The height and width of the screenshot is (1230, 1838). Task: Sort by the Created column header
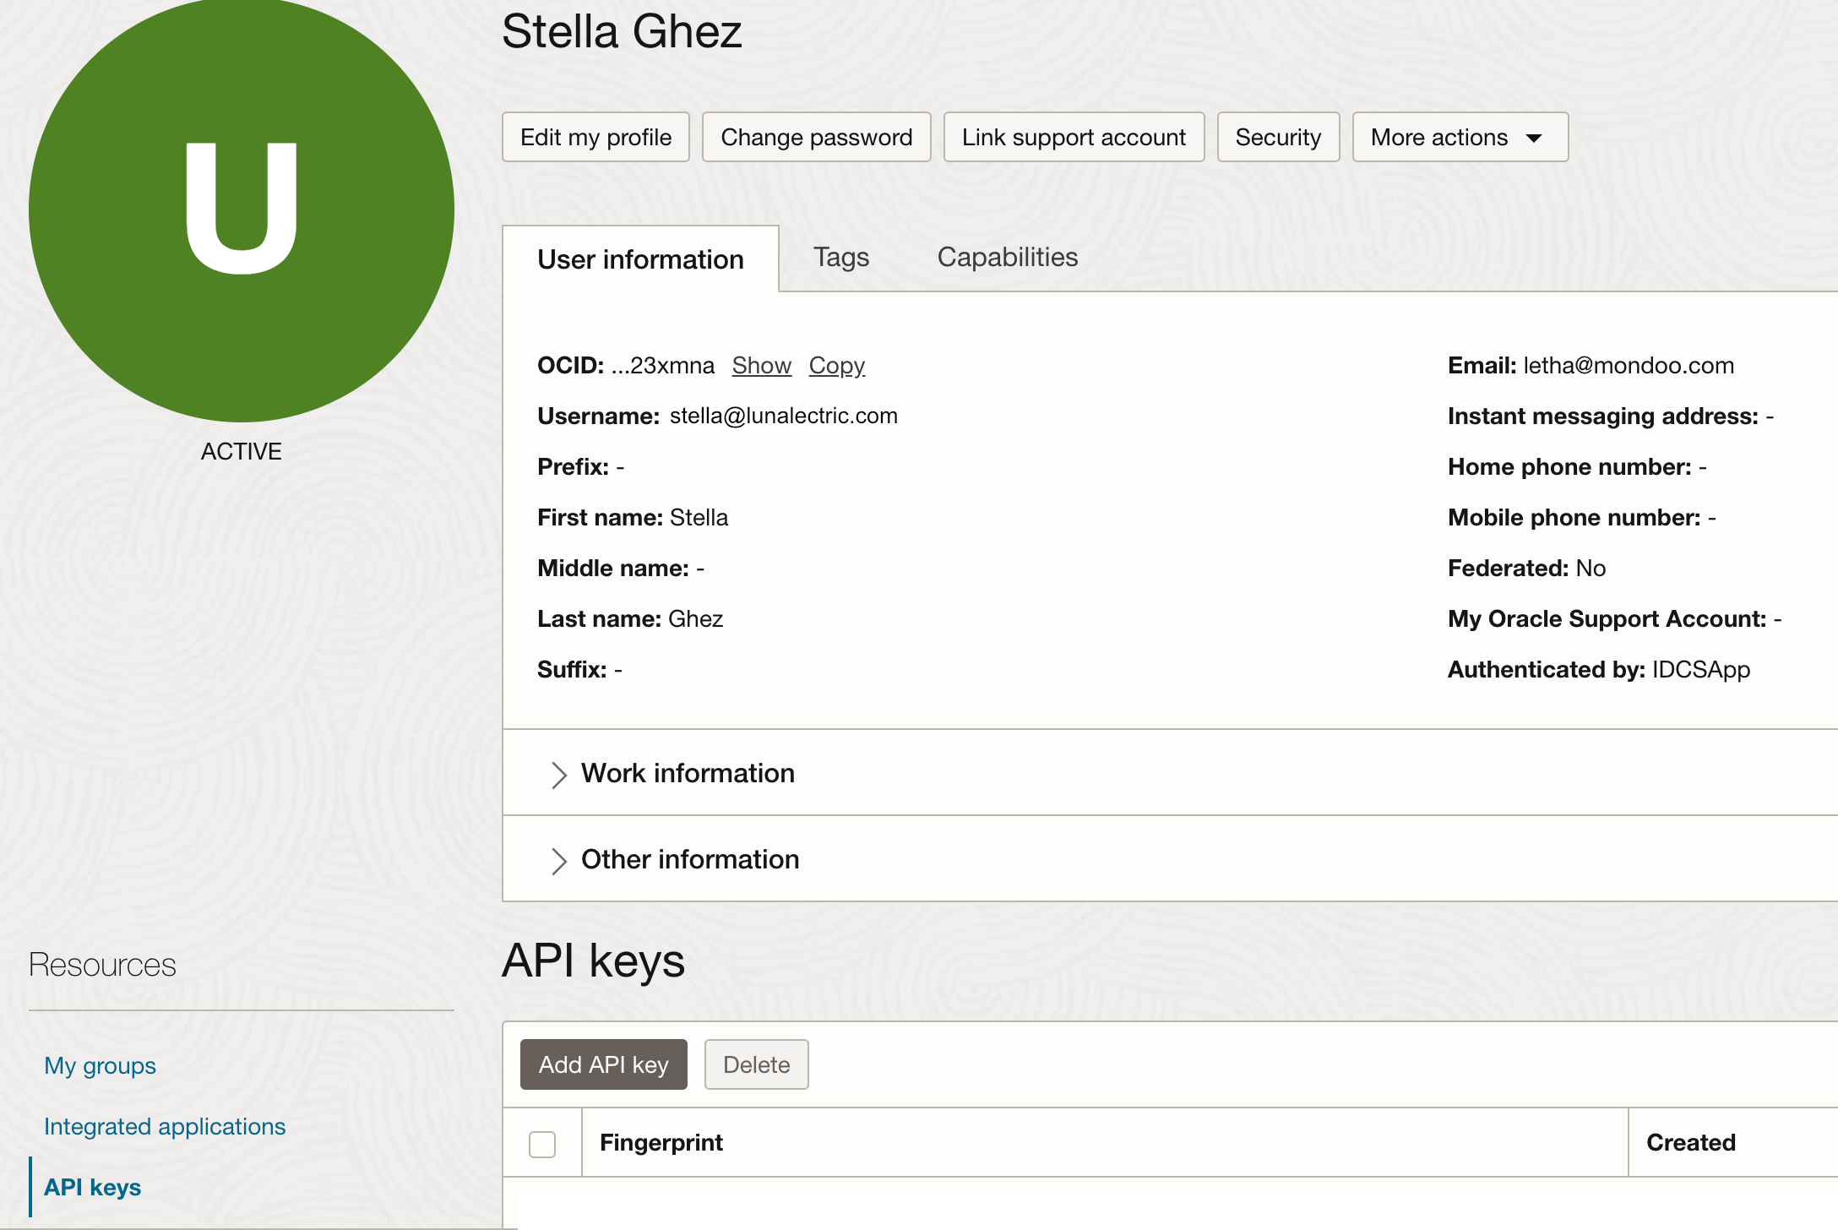(1690, 1142)
